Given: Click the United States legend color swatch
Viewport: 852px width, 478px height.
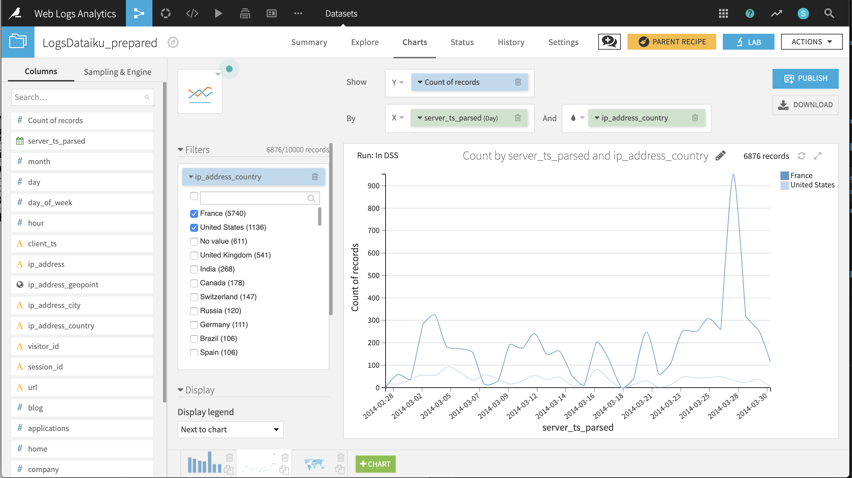Looking at the screenshot, I should click(784, 185).
